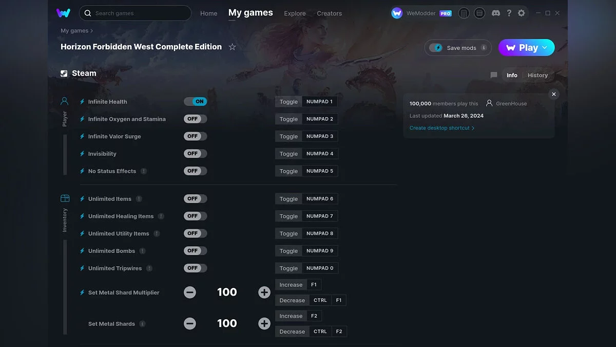Click the NUMPAD 6 hotkey for Unlimited Items
This screenshot has width=616, height=347.
pos(320,199)
